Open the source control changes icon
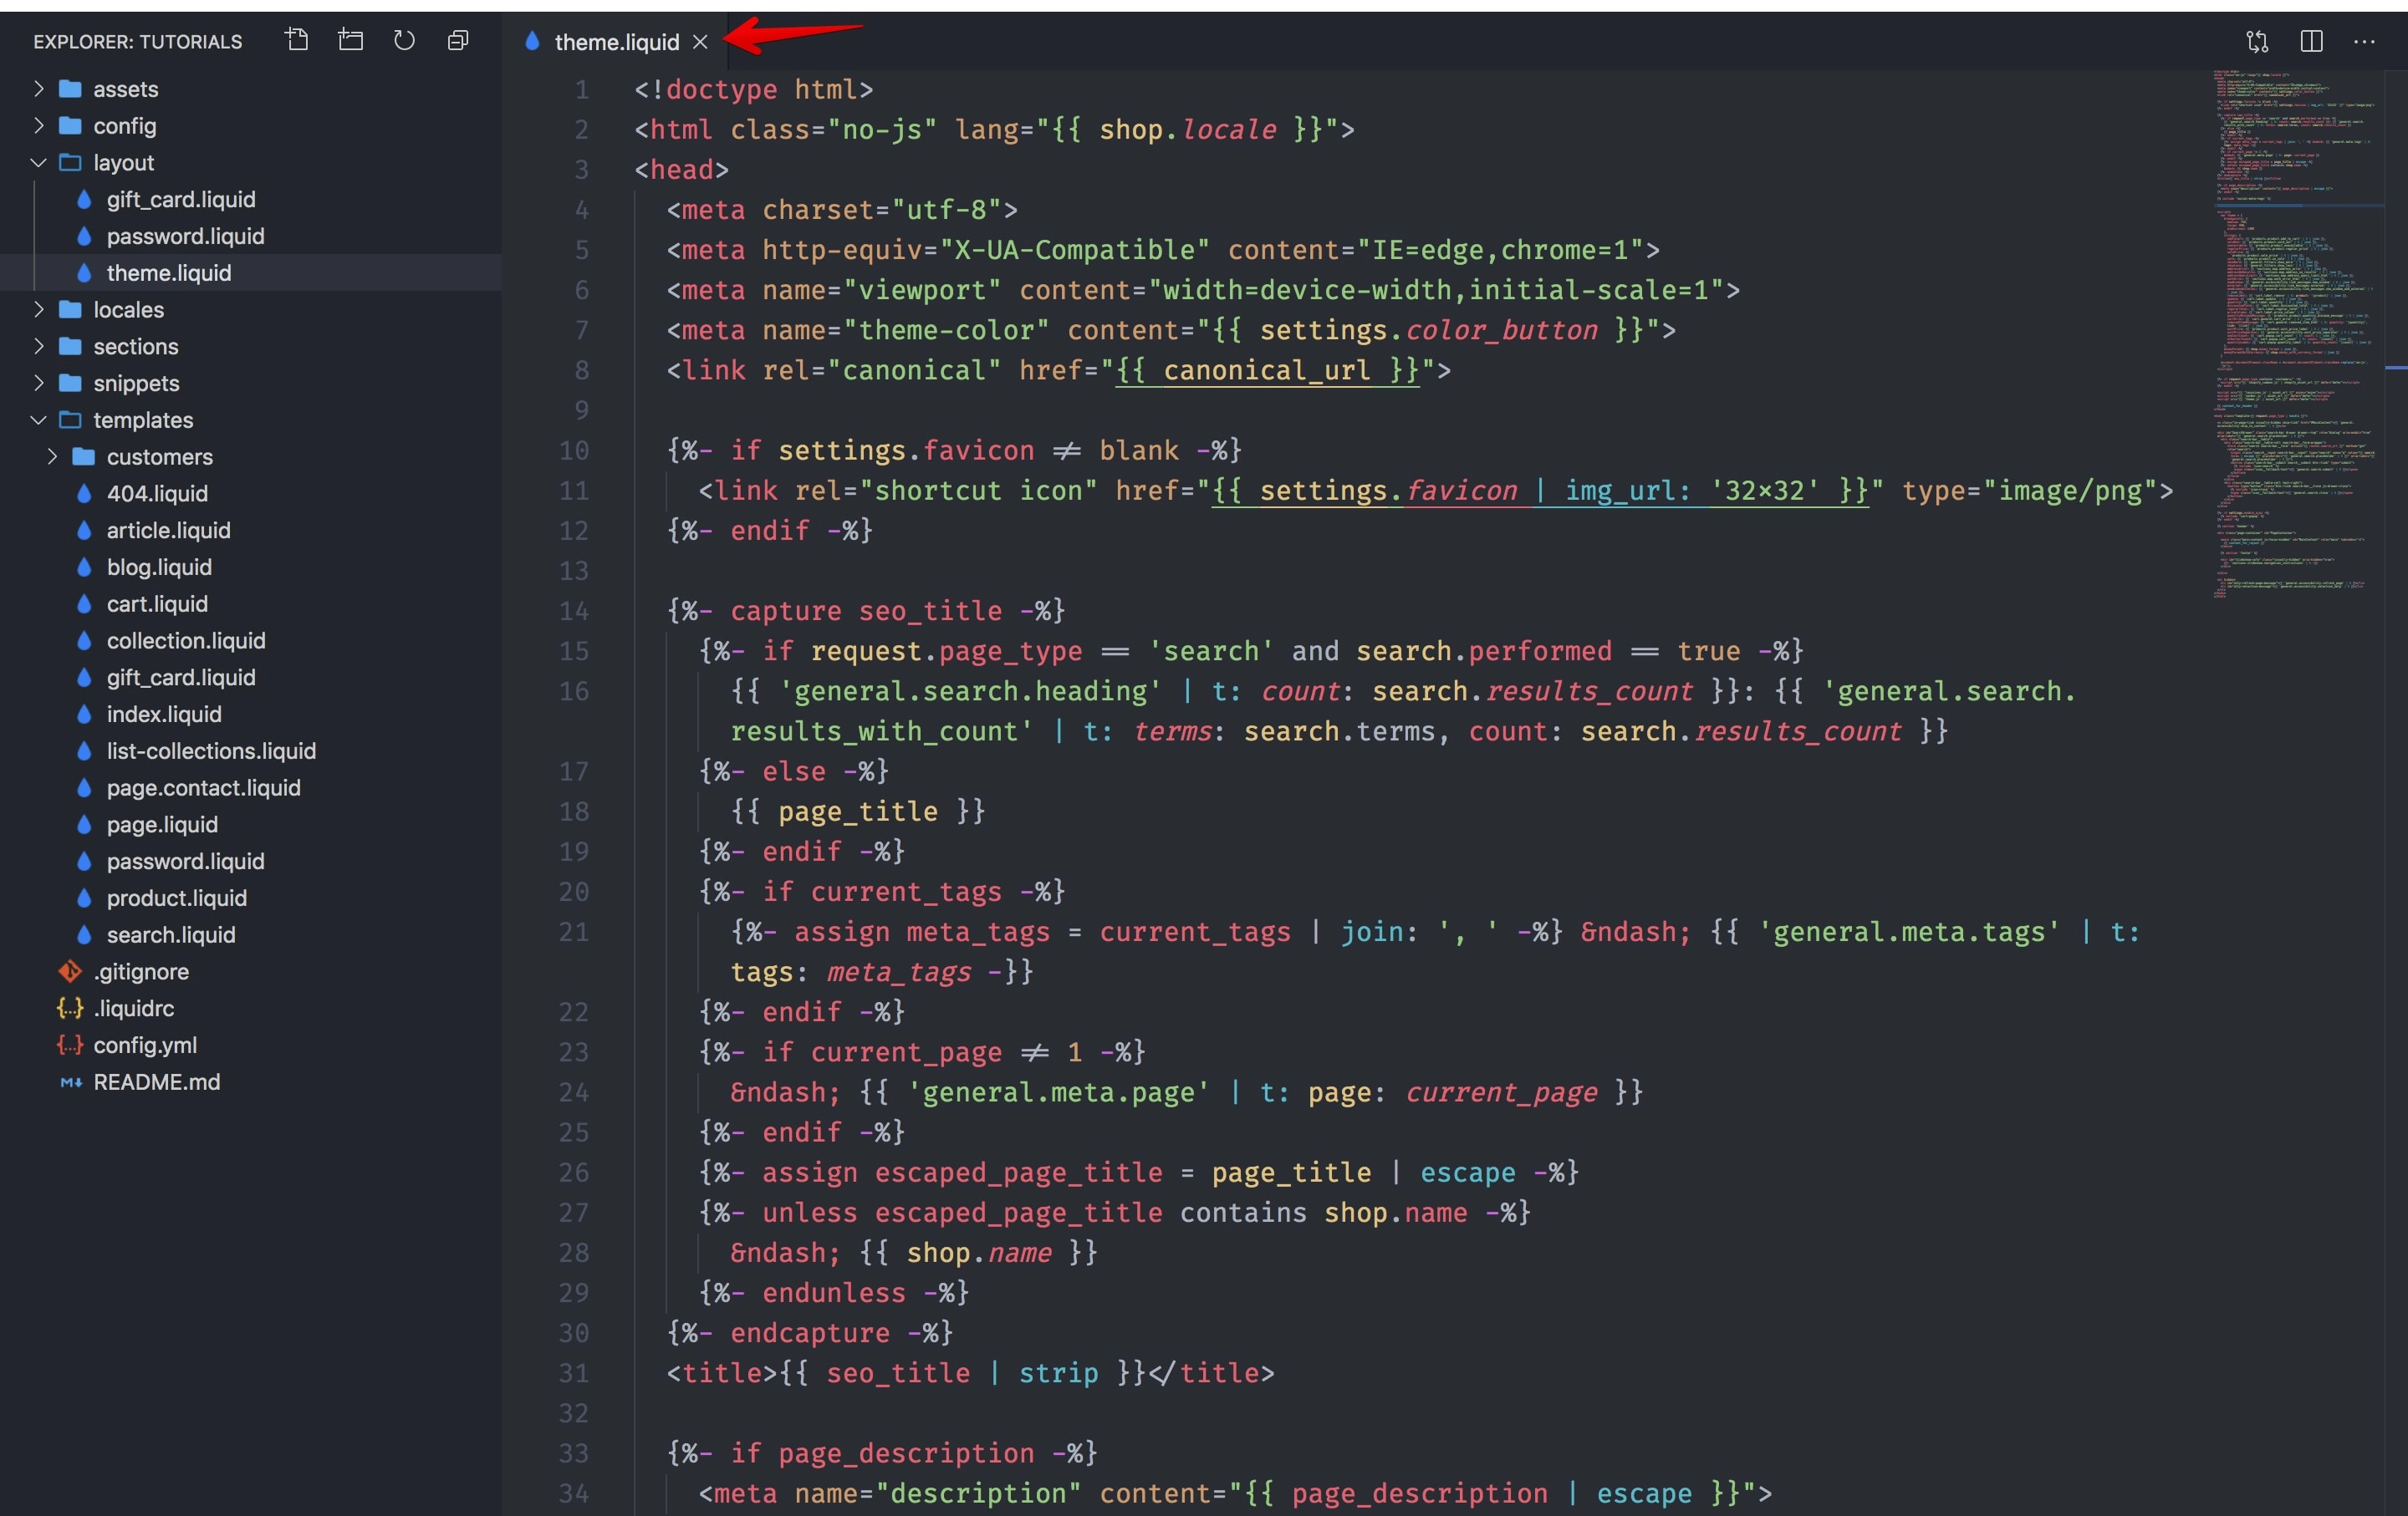 [x=2257, y=41]
